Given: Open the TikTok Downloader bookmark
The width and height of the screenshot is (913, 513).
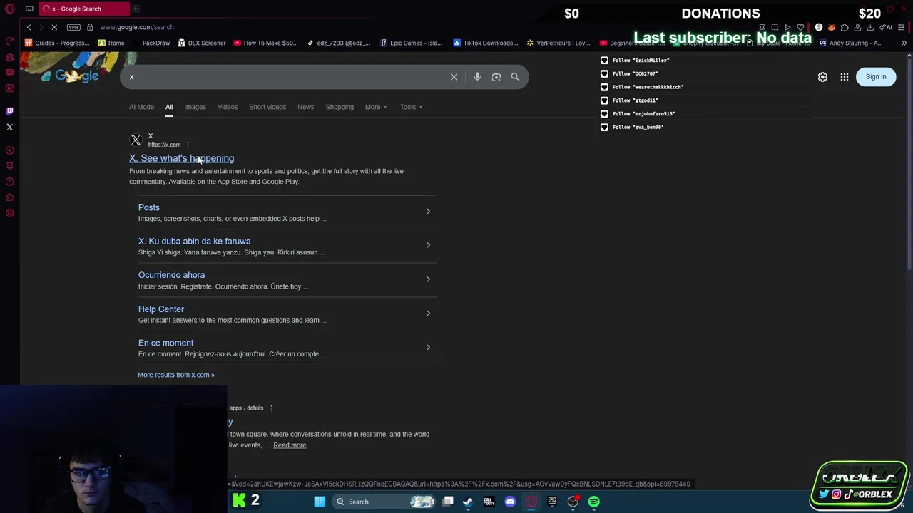Looking at the screenshot, I should coord(485,43).
